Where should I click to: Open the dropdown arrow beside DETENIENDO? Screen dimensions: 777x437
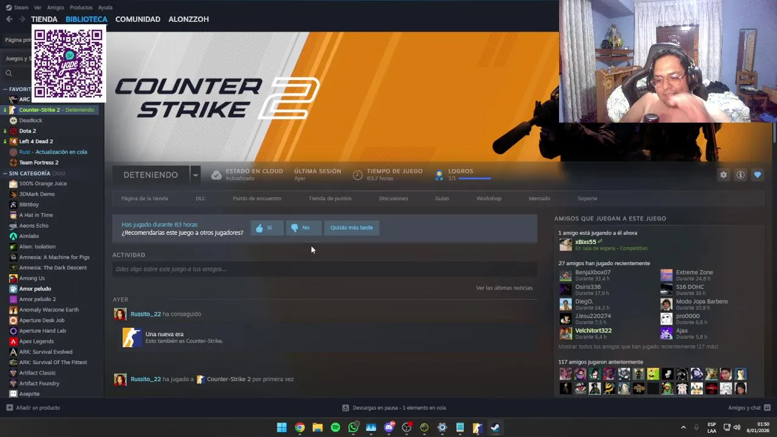click(x=195, y=175)
